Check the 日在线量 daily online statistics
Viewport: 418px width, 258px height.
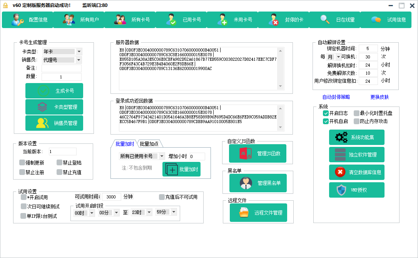tap(345, 19)
